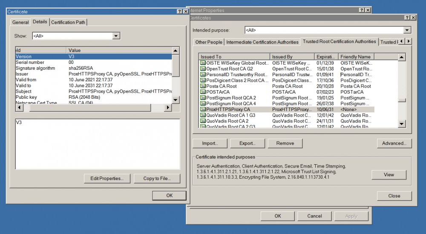This screenshot has height=234, width=426.
Task: Click the Import button
Action: click(210, 143)
